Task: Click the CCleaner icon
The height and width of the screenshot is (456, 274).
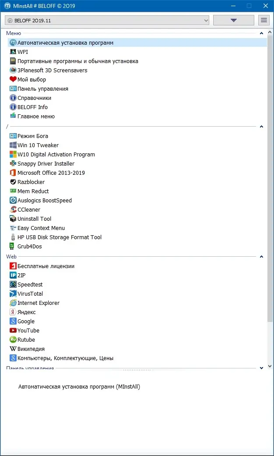Action: click(13, 210)
